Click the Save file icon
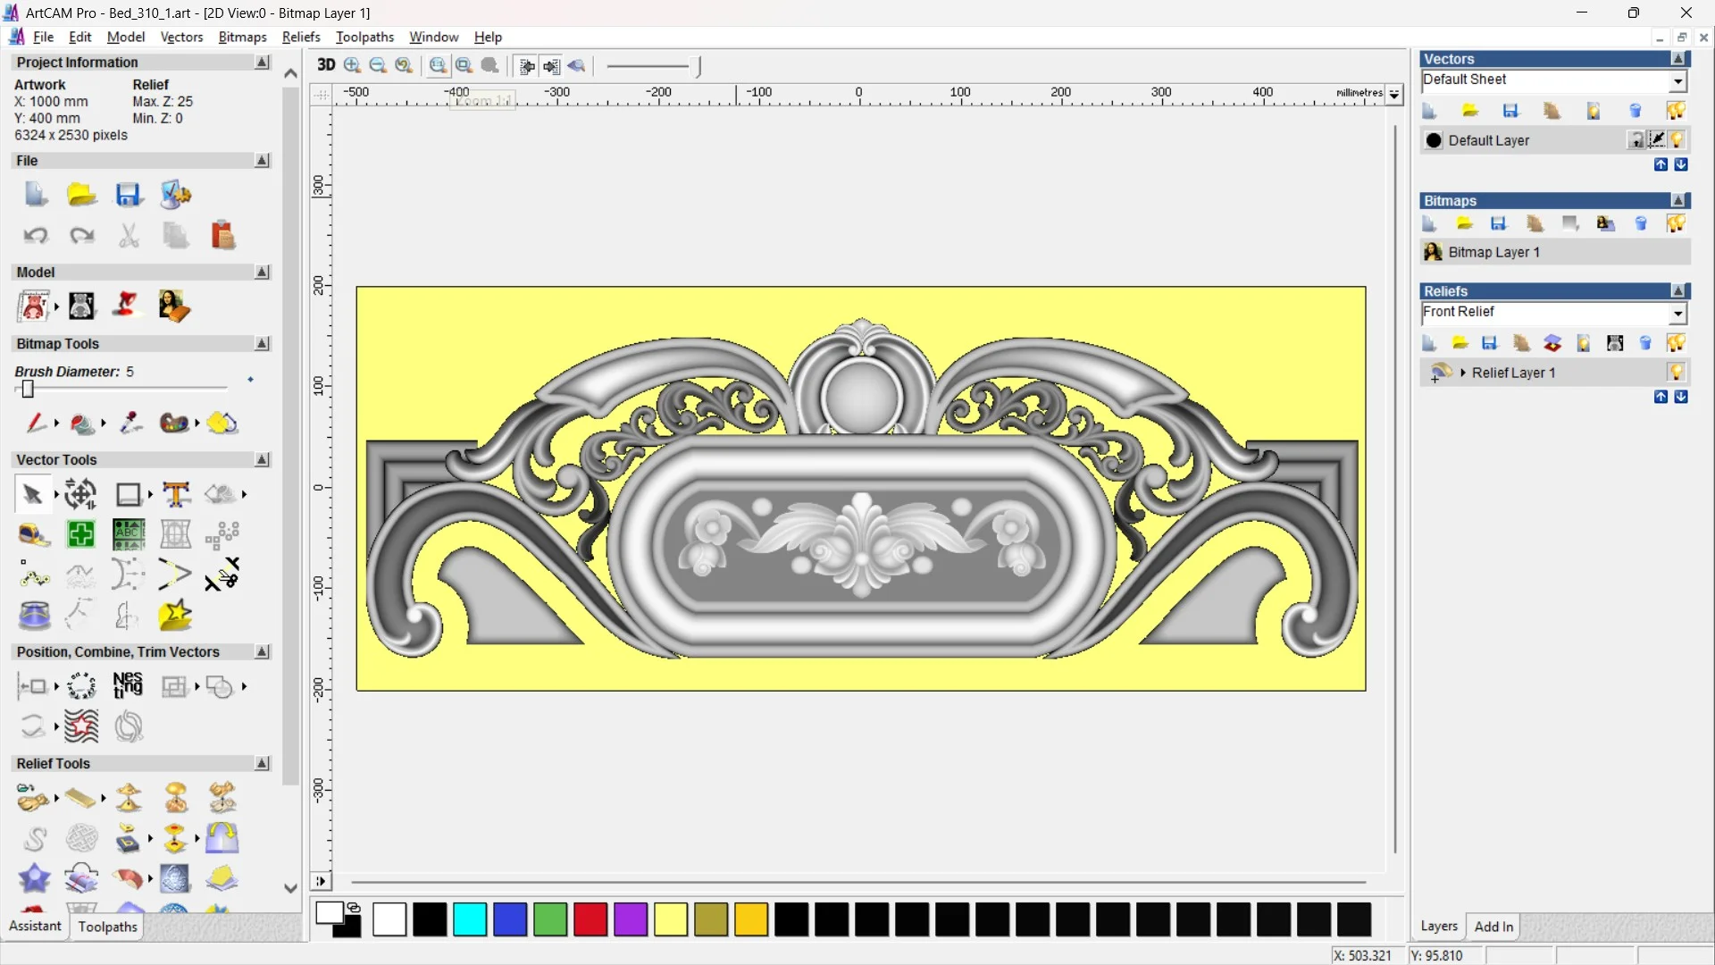The image size is (1715, 965). click(x=129, y=195)
